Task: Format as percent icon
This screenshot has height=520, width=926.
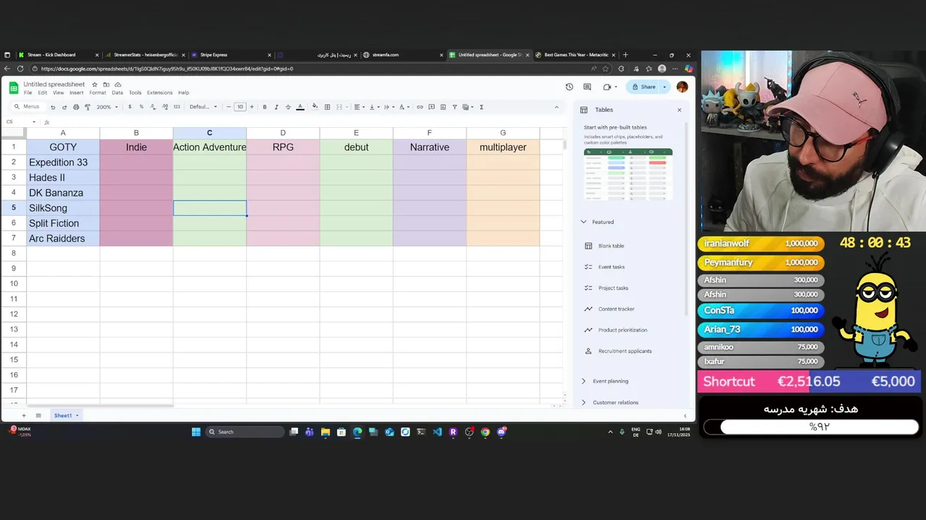Action: 141,107
